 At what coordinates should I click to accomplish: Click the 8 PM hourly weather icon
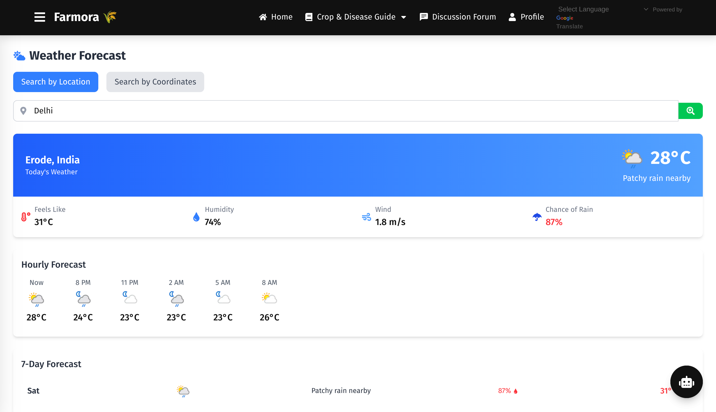pyautogui.click(x=83, y=299)
